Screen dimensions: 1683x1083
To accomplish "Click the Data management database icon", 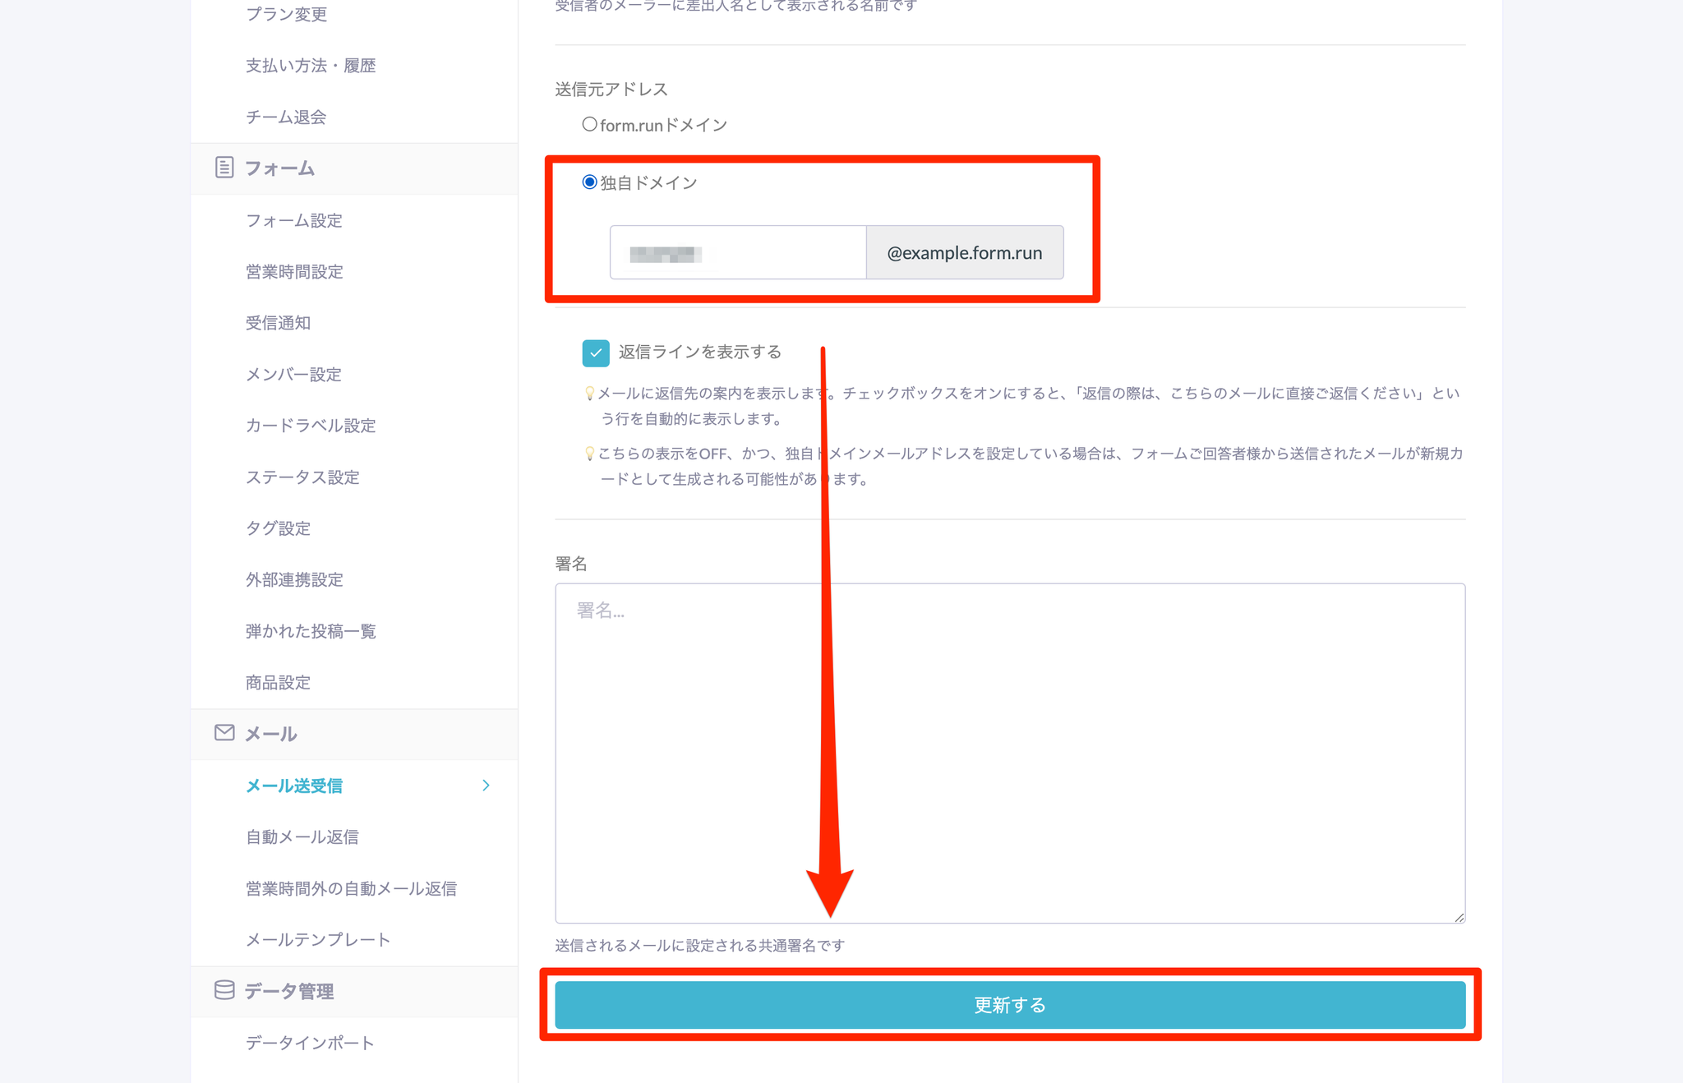I will (x=224, y=989).
